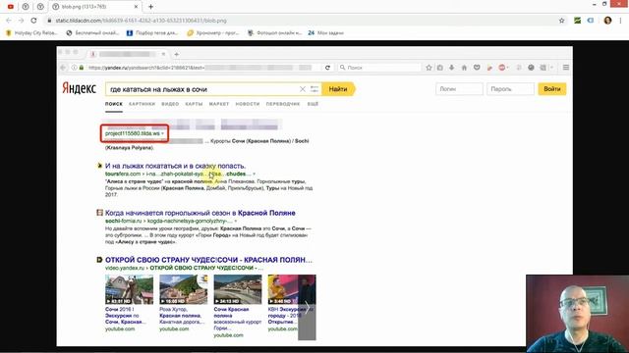This screenshot has height=353, width=629.
Task: Open the Holyday City bookmark
Action: (31, 32)
